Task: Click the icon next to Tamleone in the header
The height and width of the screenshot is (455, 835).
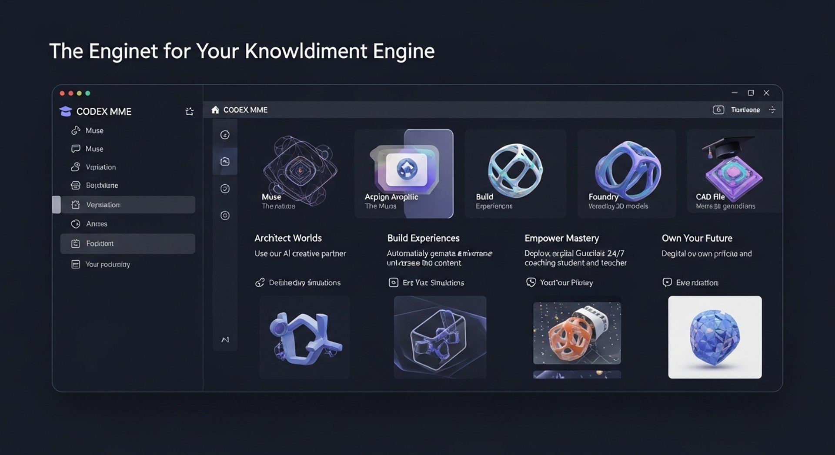Action: coord(718,110)
